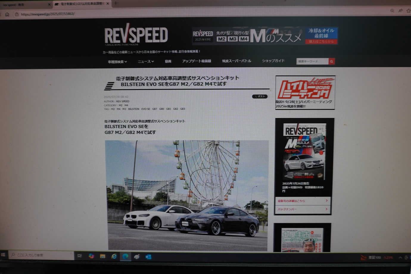Click the M3 tag link
This screenshot has height=274, width=411.
pyautogui.click(x=124, y=109)
